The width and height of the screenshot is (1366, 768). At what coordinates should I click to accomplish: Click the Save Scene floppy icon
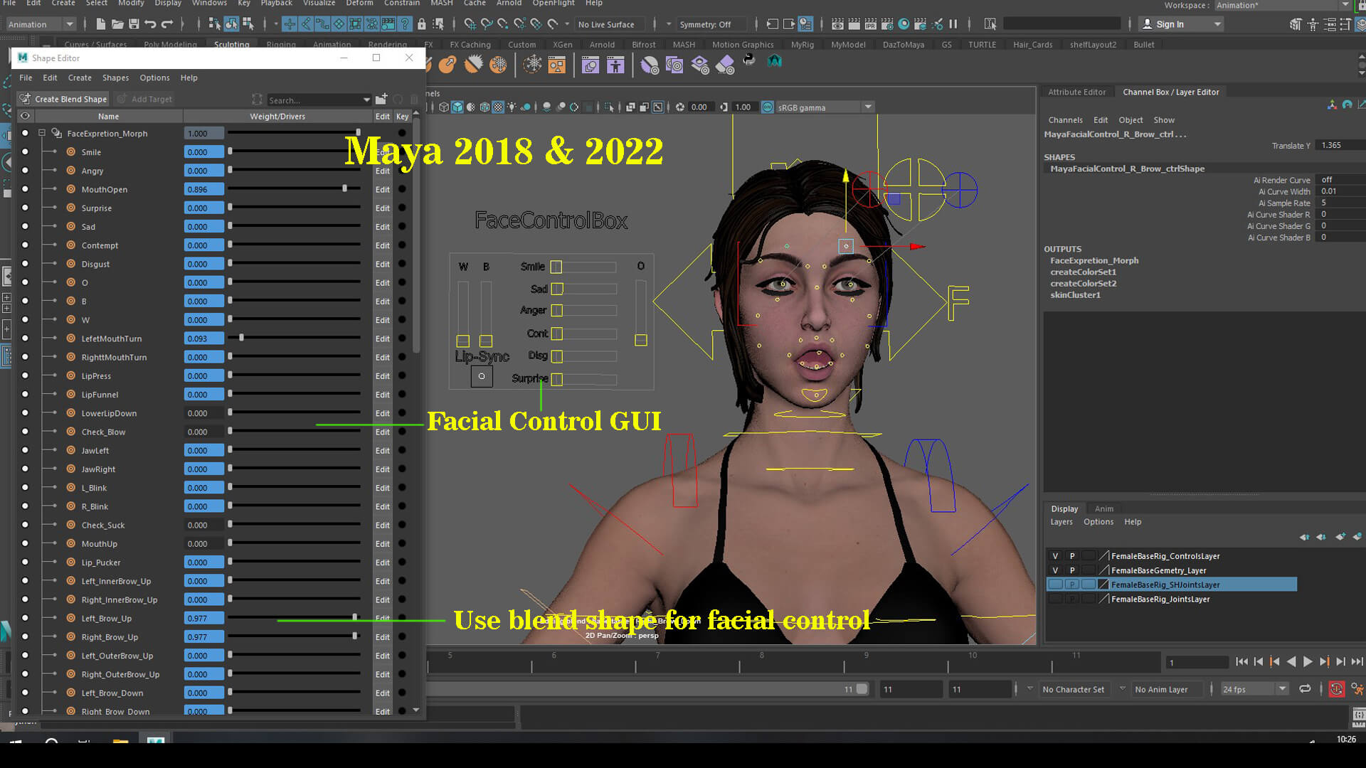(x=134, y=24)
